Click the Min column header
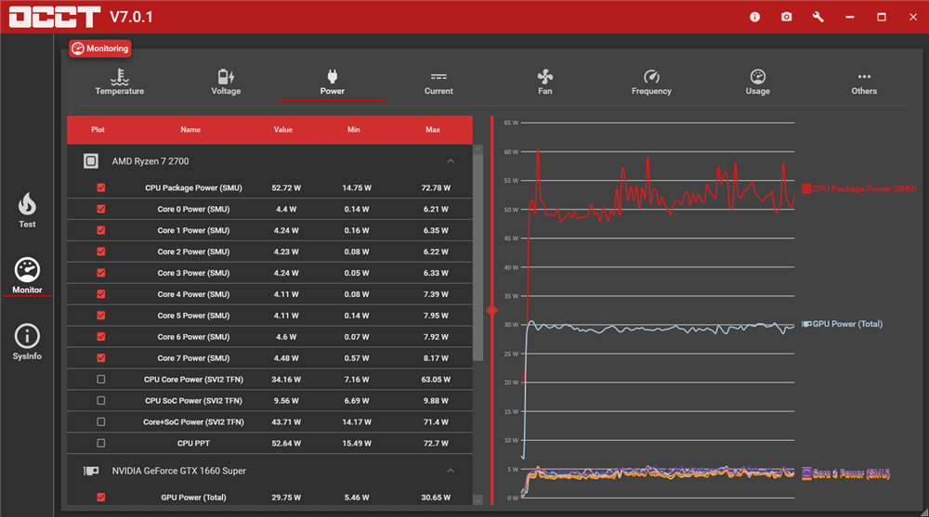 click(354, 130)
